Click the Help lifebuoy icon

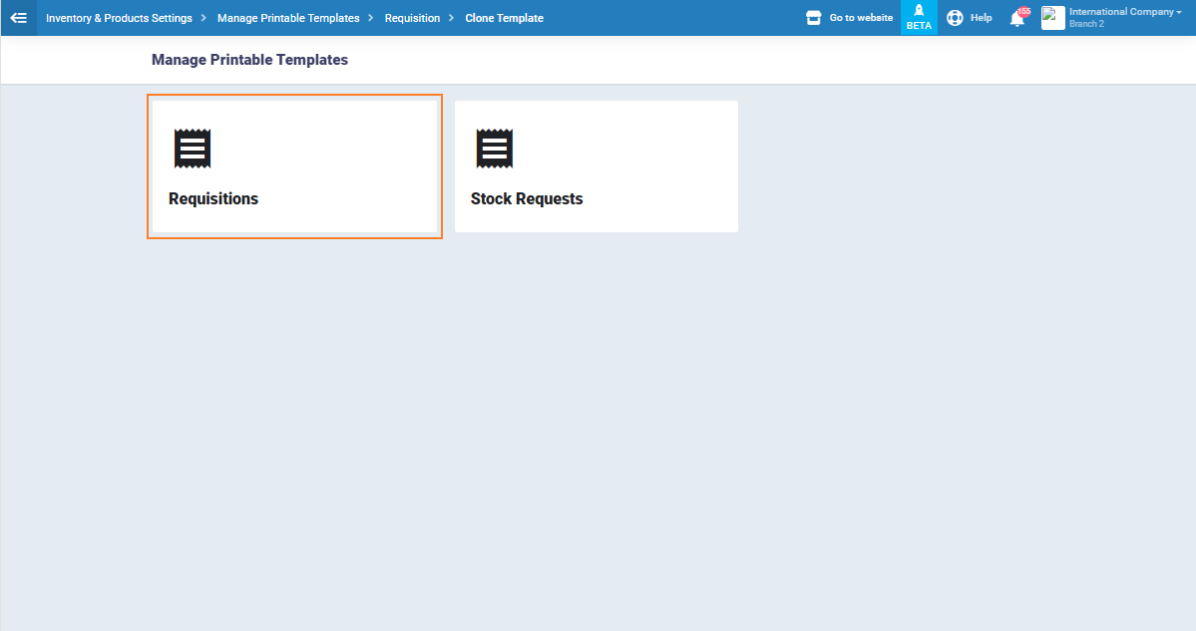pyautogui.click(x=955, y=18)
